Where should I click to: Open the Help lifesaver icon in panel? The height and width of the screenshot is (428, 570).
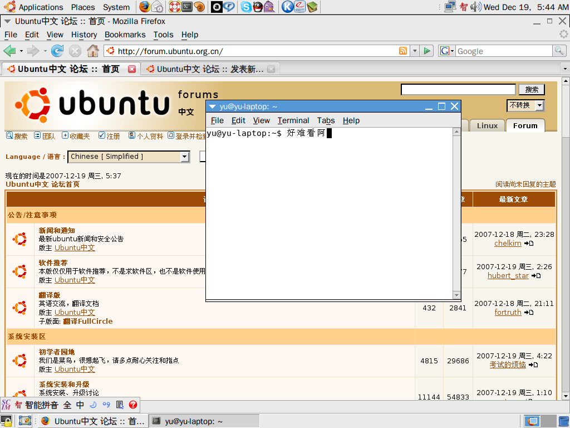pyautogui.click(x=175, y=7)
